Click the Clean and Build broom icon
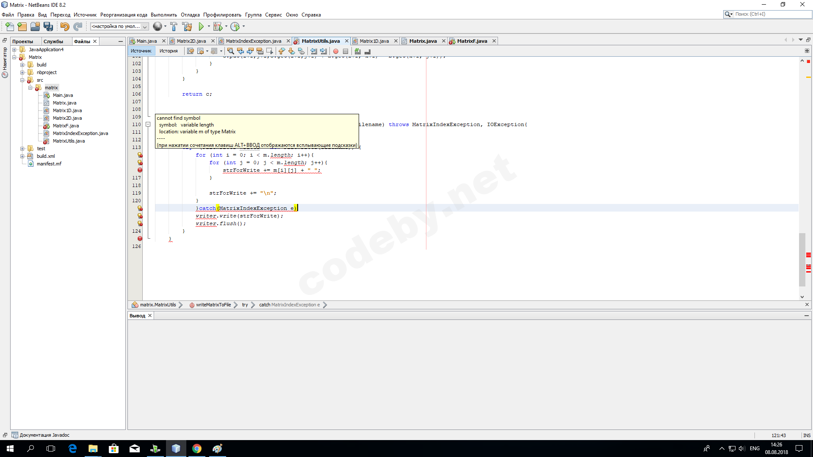Viewport: 813px width, 457px height. (x=187, y=27)
